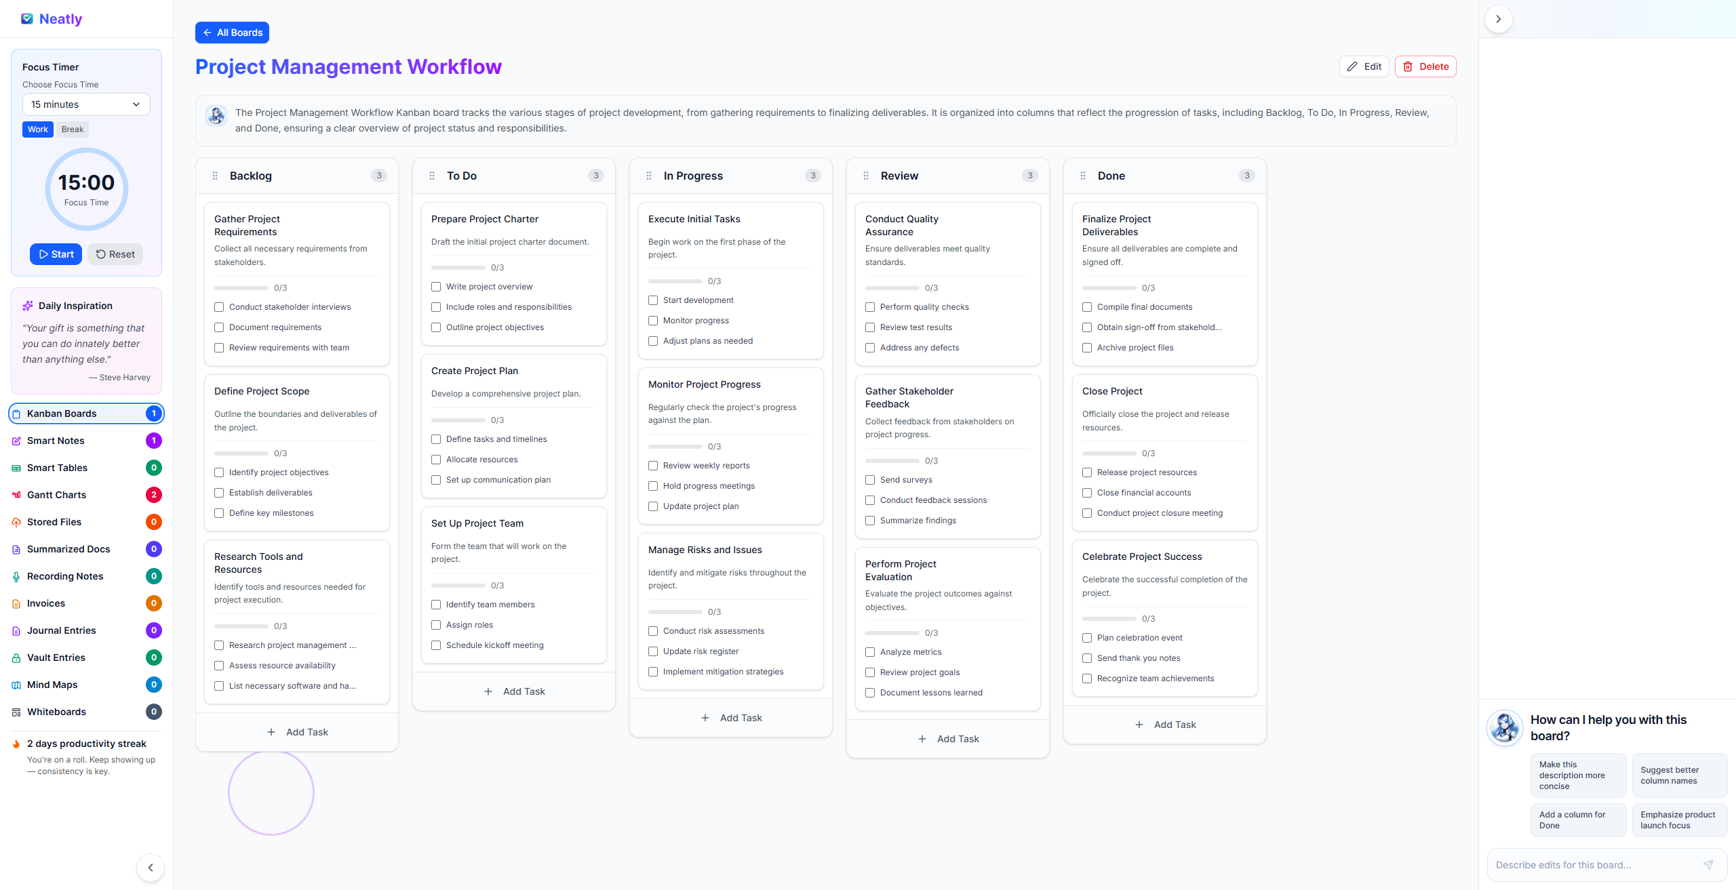The height and width of the screenshot is (890, 1736).
Task: Open the Choose Focus Time dropdown
Action: 86,104
